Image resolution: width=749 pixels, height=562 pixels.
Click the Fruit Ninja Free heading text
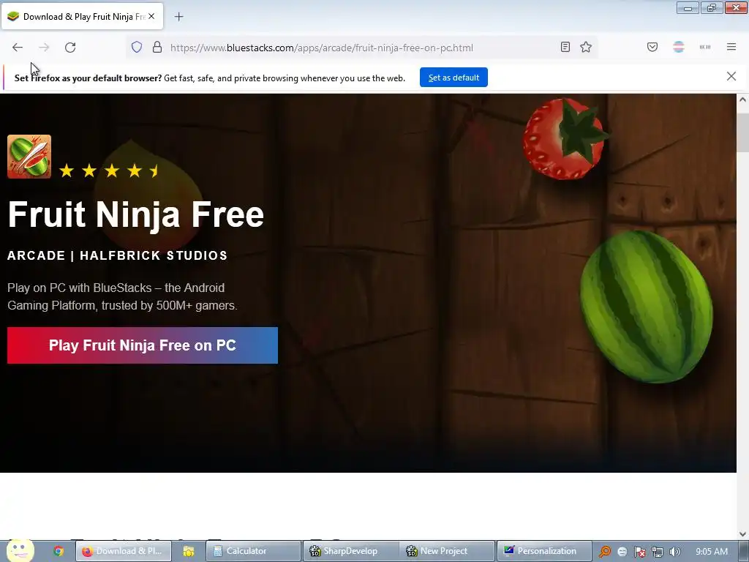[x=135, y=214]
